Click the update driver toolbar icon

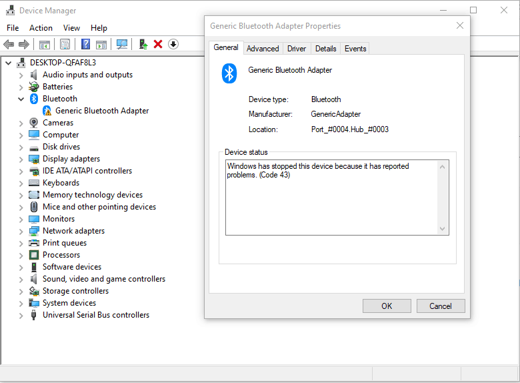coord(143,44)
